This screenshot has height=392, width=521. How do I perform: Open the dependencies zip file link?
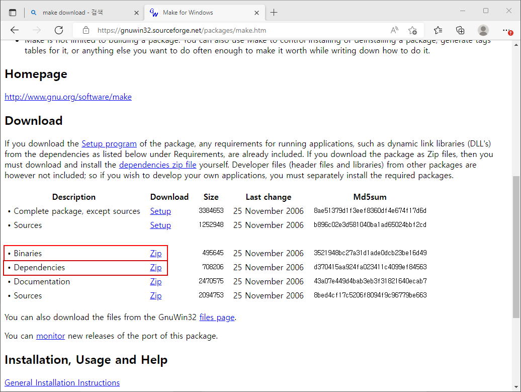point(157,165)
